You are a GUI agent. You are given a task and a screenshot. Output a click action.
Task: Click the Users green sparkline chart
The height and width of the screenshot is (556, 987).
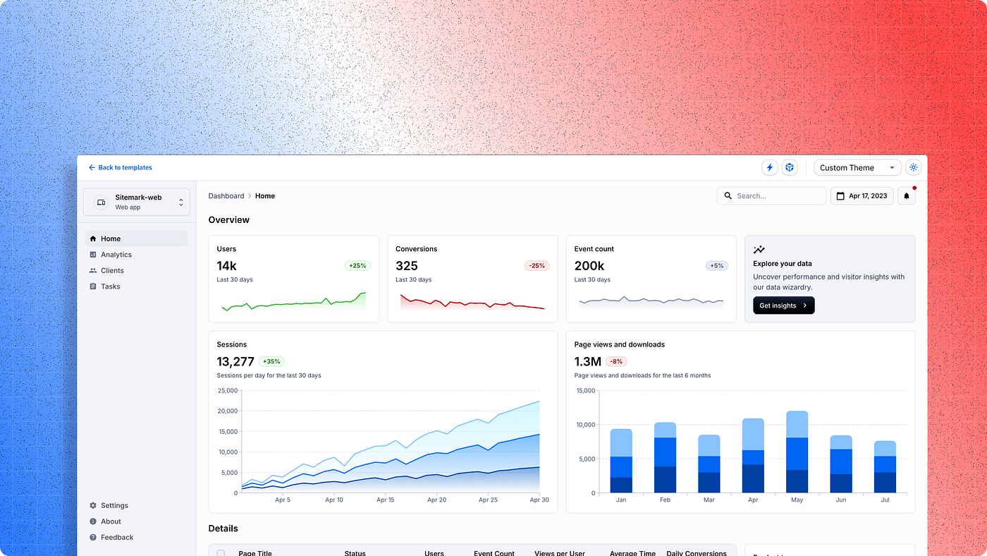pyautogui.click(x=293, y=301)
